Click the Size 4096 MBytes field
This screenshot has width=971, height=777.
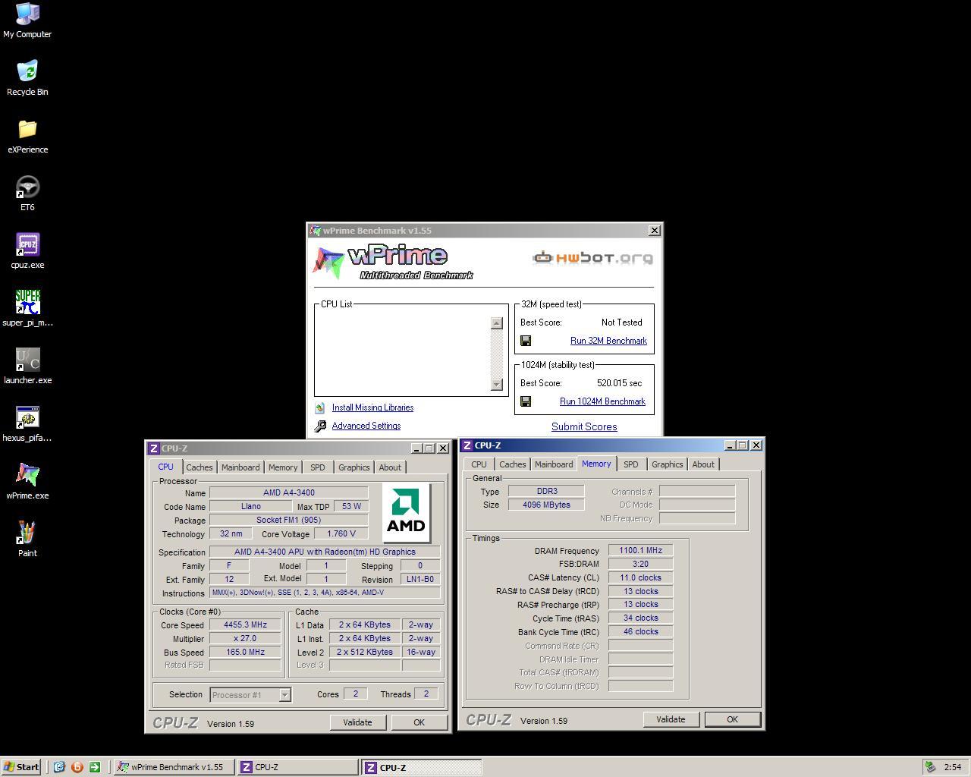point(546,505)
